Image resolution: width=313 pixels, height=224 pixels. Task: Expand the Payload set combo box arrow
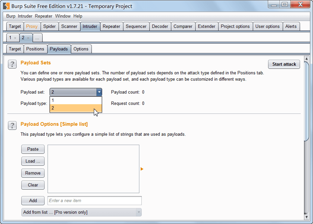[99, 92]
